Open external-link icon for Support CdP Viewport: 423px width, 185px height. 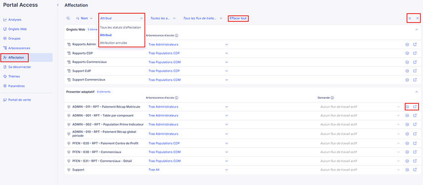click(x=415, y=71)
